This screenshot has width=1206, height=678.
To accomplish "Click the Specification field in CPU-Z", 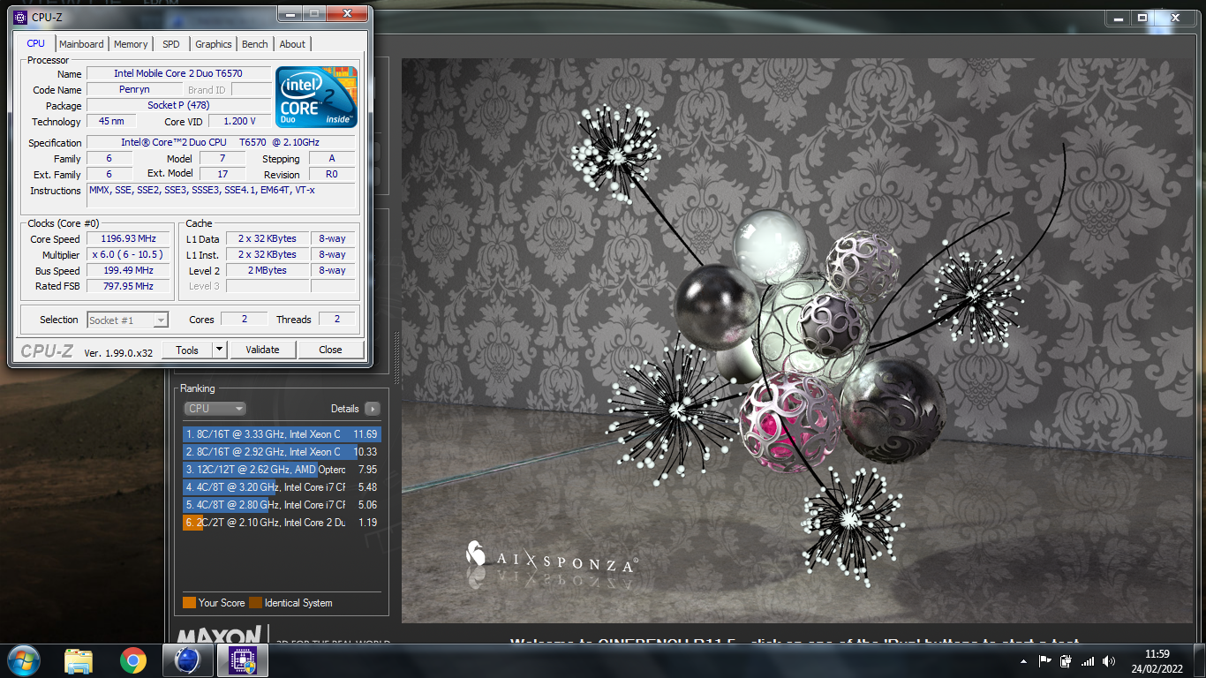I will click(x=221, y=142).
